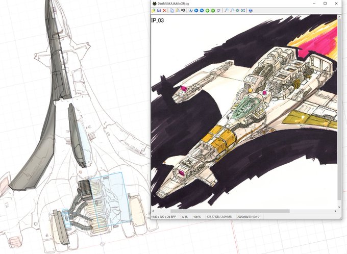Maximize the image viewer window
Screen dimensions: 347x254
click(x=325, y=4)
